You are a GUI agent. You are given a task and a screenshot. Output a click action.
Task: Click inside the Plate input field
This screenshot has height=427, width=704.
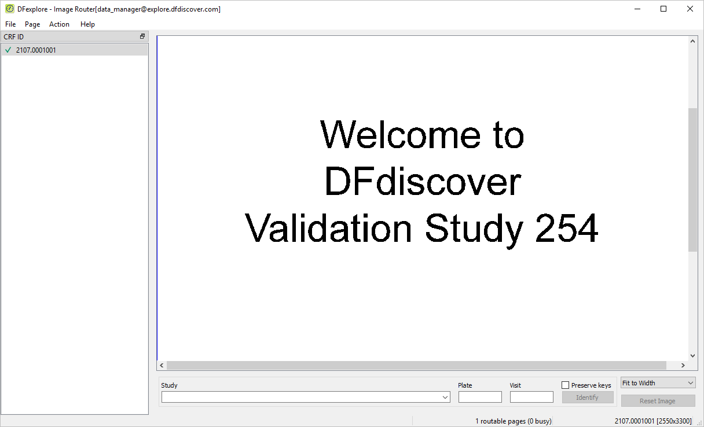click(480, 397)
